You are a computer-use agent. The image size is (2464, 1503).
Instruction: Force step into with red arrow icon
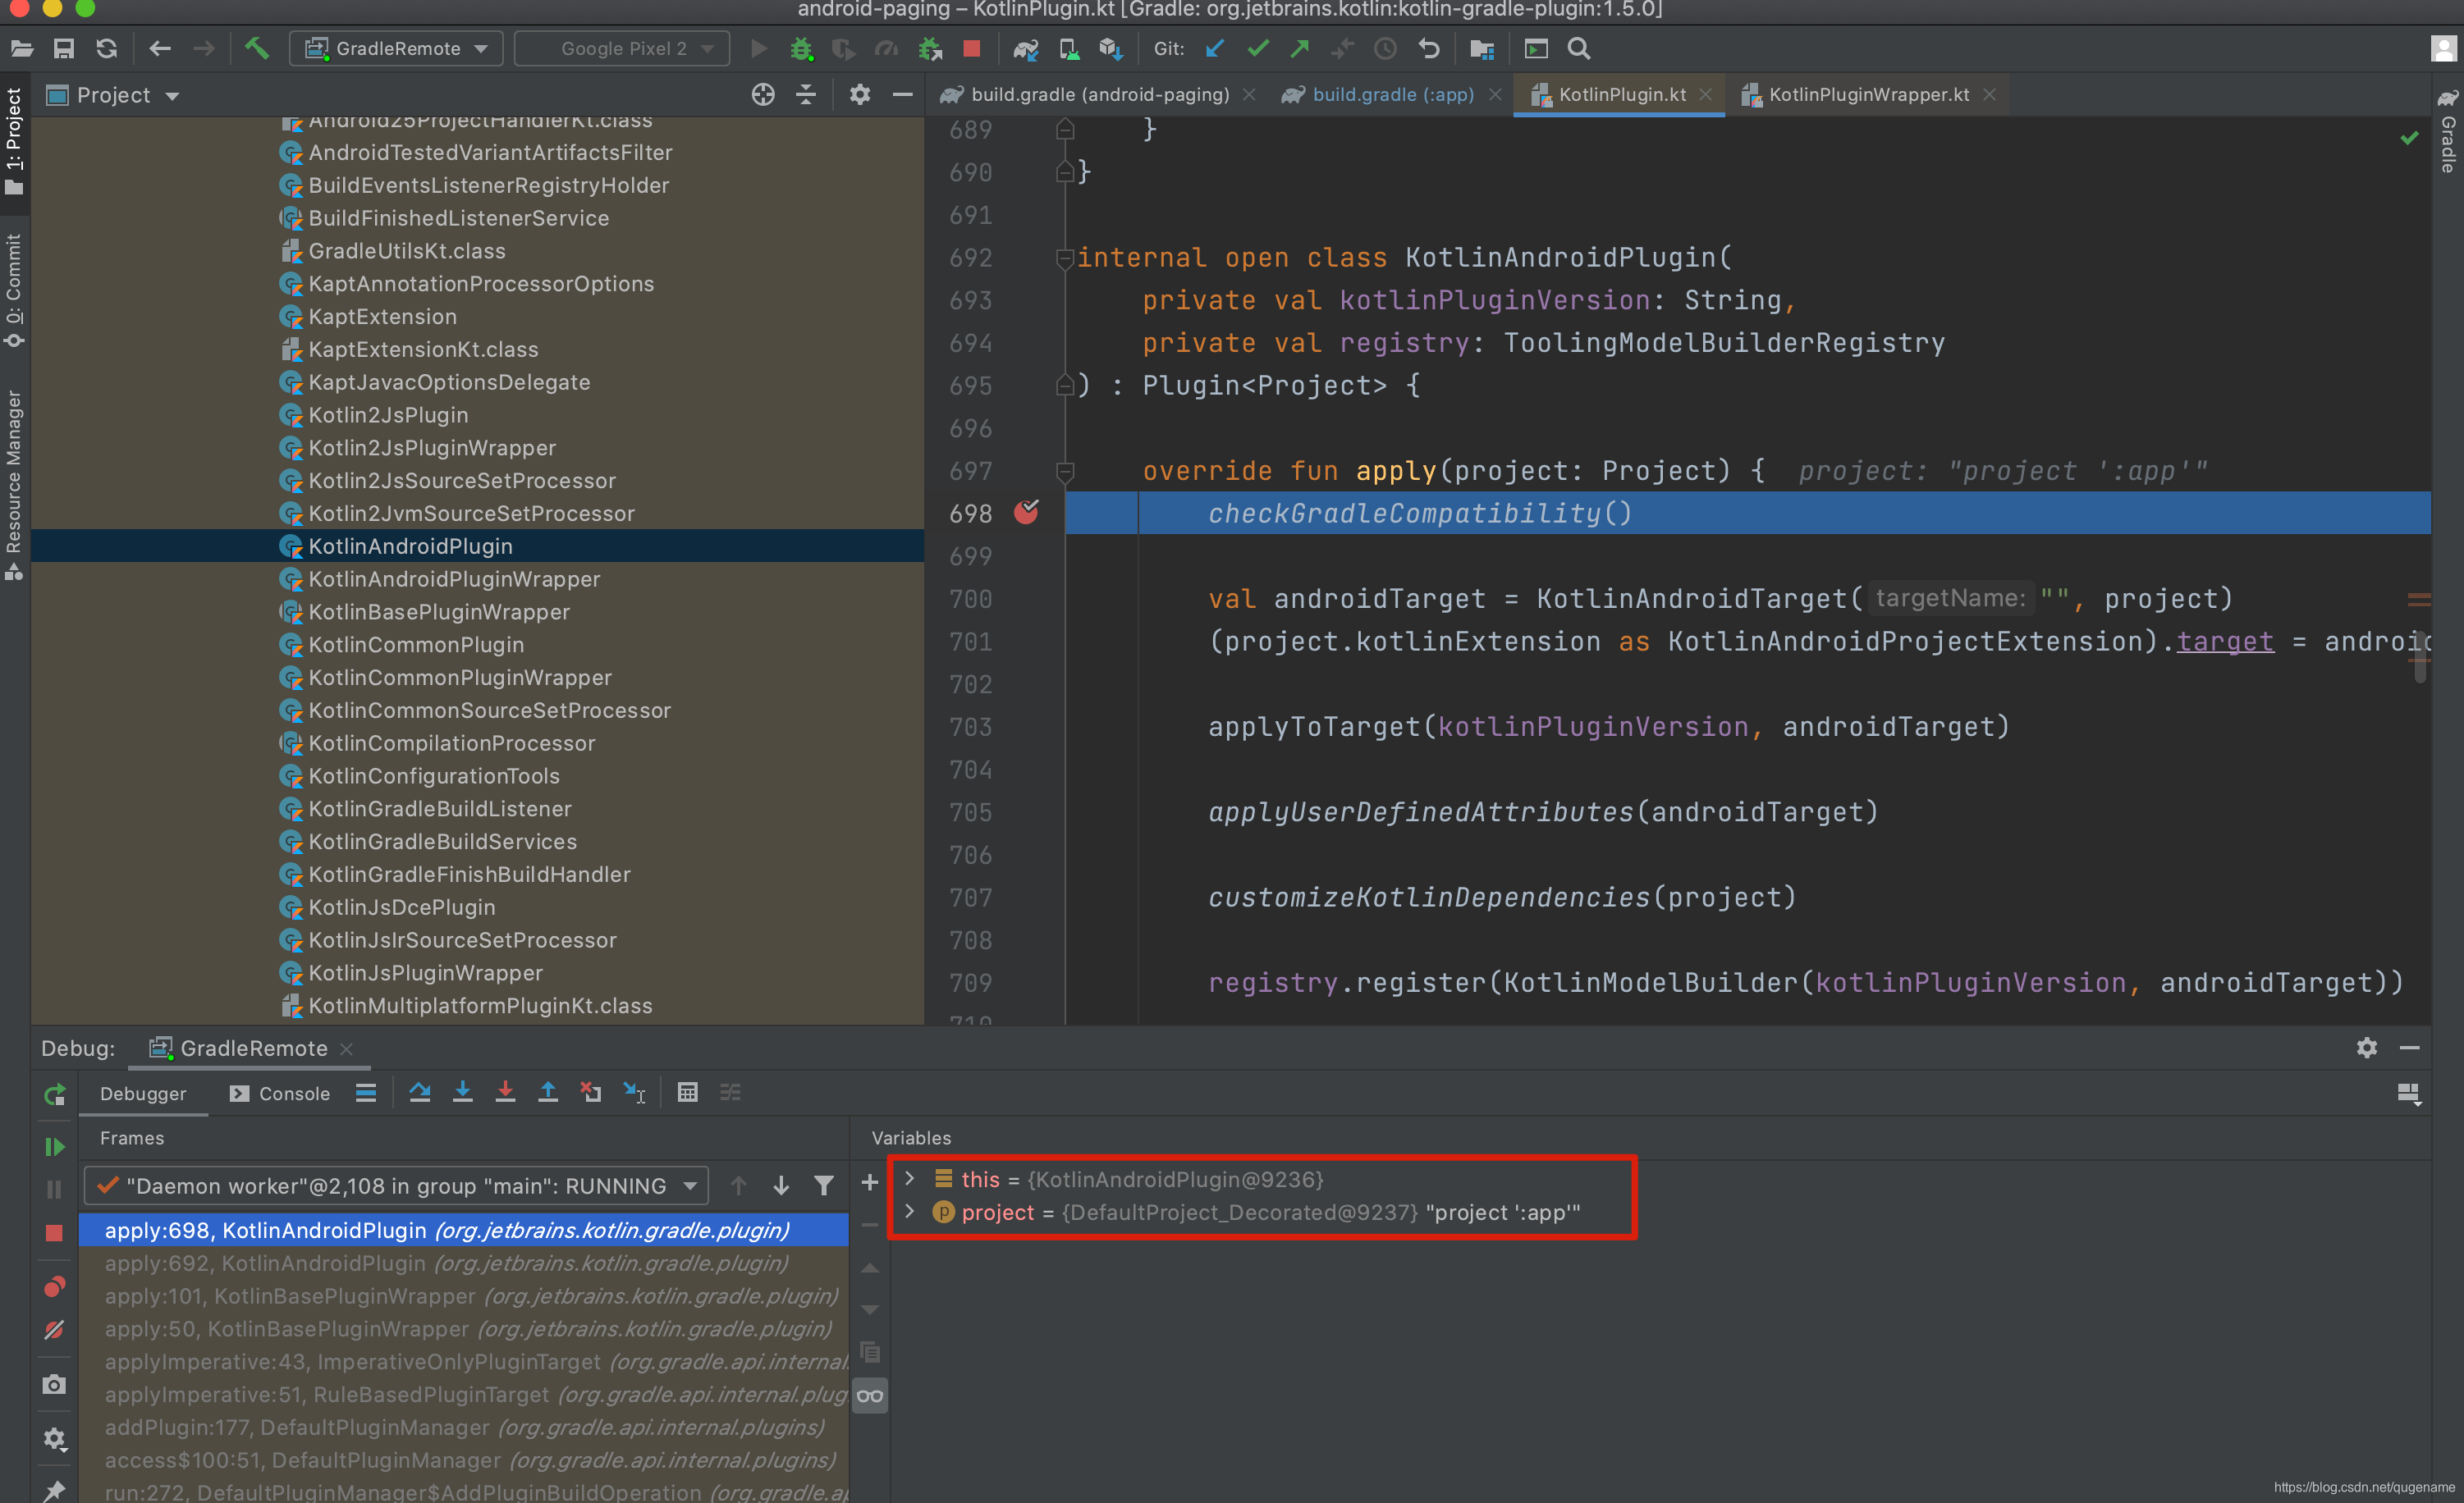click(x=506, y=1094)
